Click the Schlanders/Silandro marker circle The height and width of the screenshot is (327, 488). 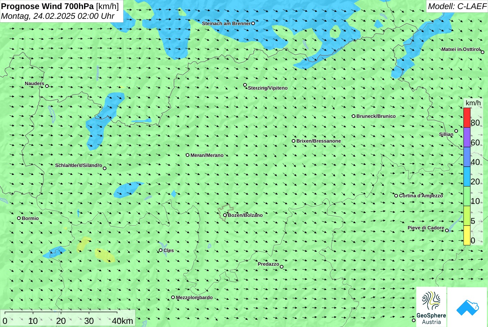(105, 168)
